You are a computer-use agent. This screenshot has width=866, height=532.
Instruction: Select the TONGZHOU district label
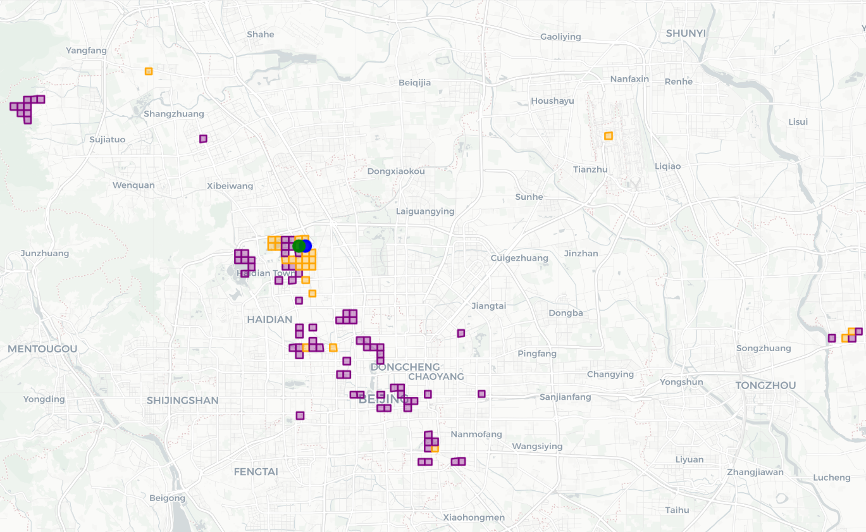pyautogui.click(x=765, y=385)
